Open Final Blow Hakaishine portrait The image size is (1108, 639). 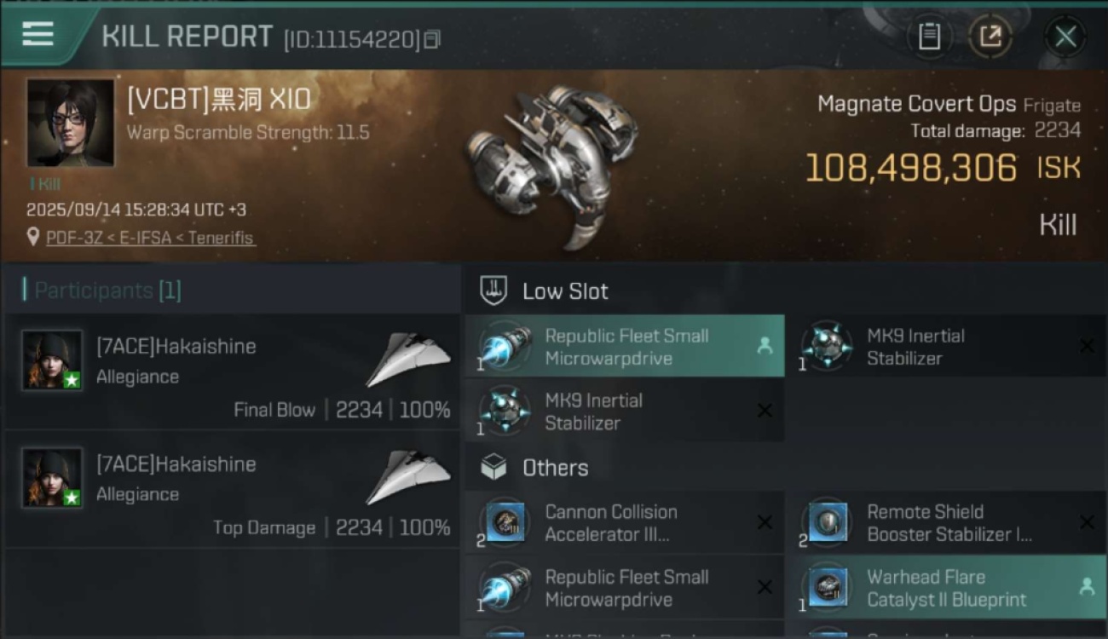coord(52,360)
